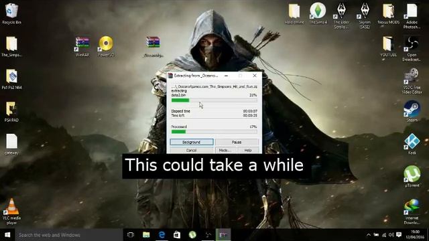The width and height of the screenshot is (429, 241).
Task: Click the Search the web and Windows box
Action: click(69, 235)
